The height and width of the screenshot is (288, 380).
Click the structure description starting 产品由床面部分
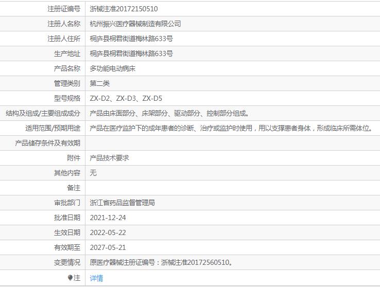click(x=169, y=113)
